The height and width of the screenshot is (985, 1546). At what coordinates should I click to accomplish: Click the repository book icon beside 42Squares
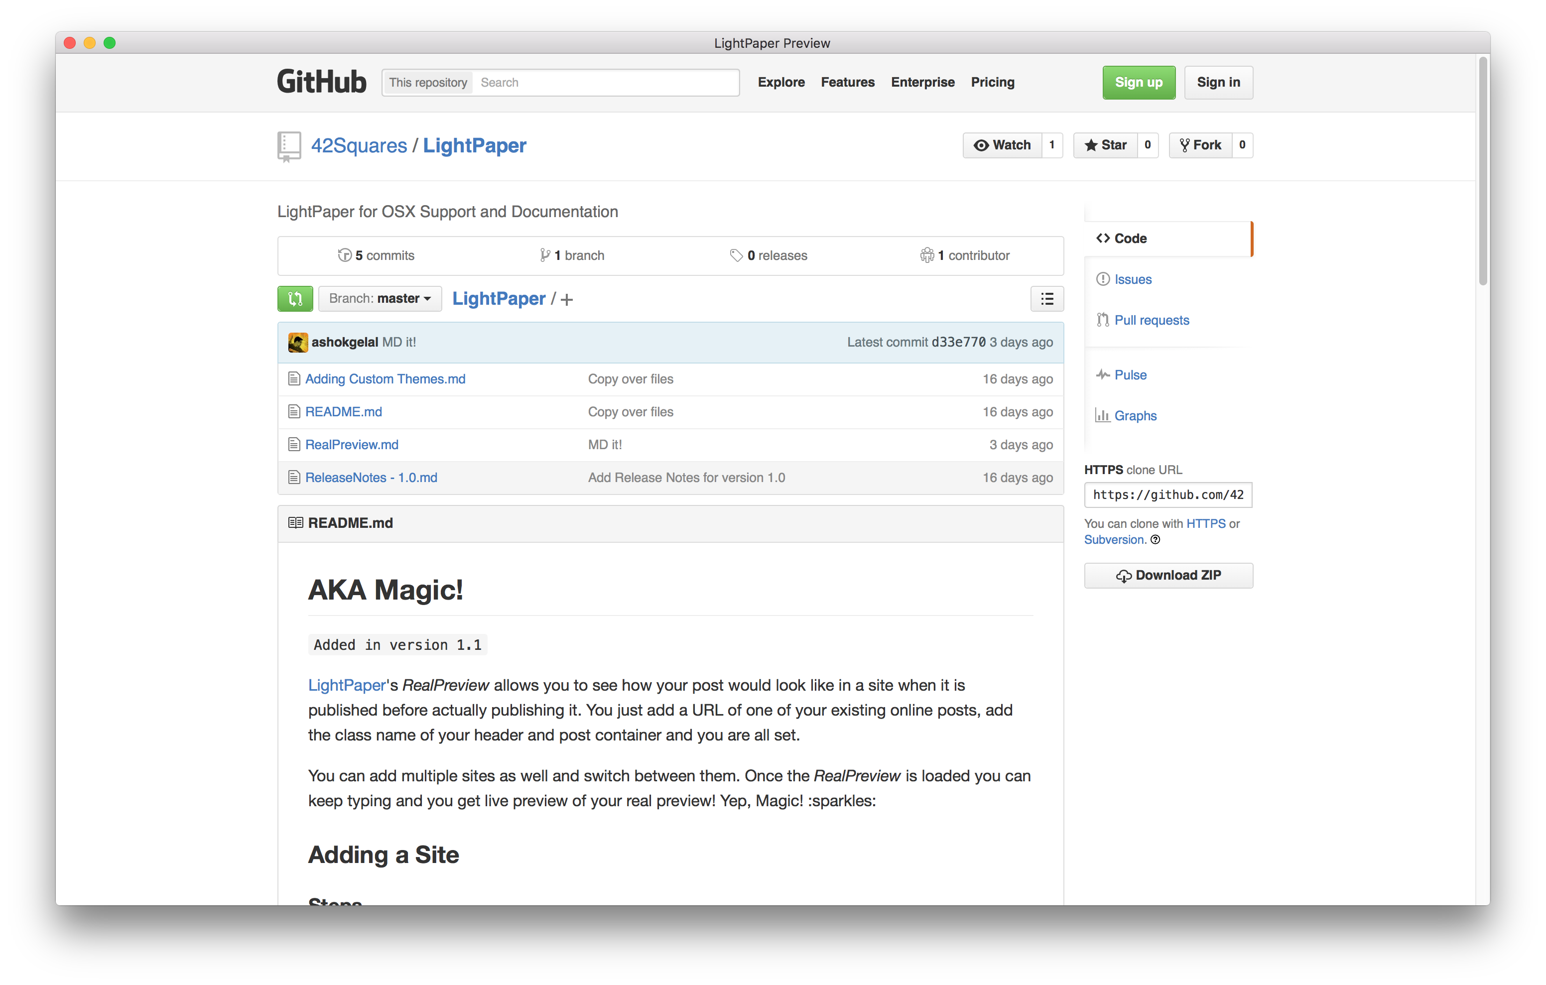[288, 147]
